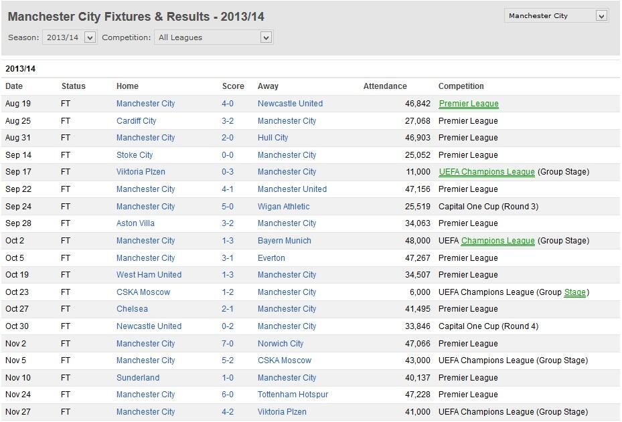Open the 0-3 score, Sep 17 match
Image resolution: width=622 pixels, height=422 pixels.
[228, 172]
